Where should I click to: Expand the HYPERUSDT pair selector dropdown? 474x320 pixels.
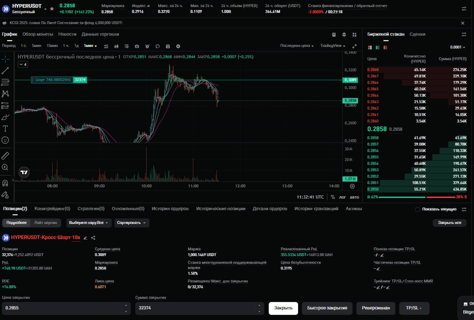coord(45,9)
